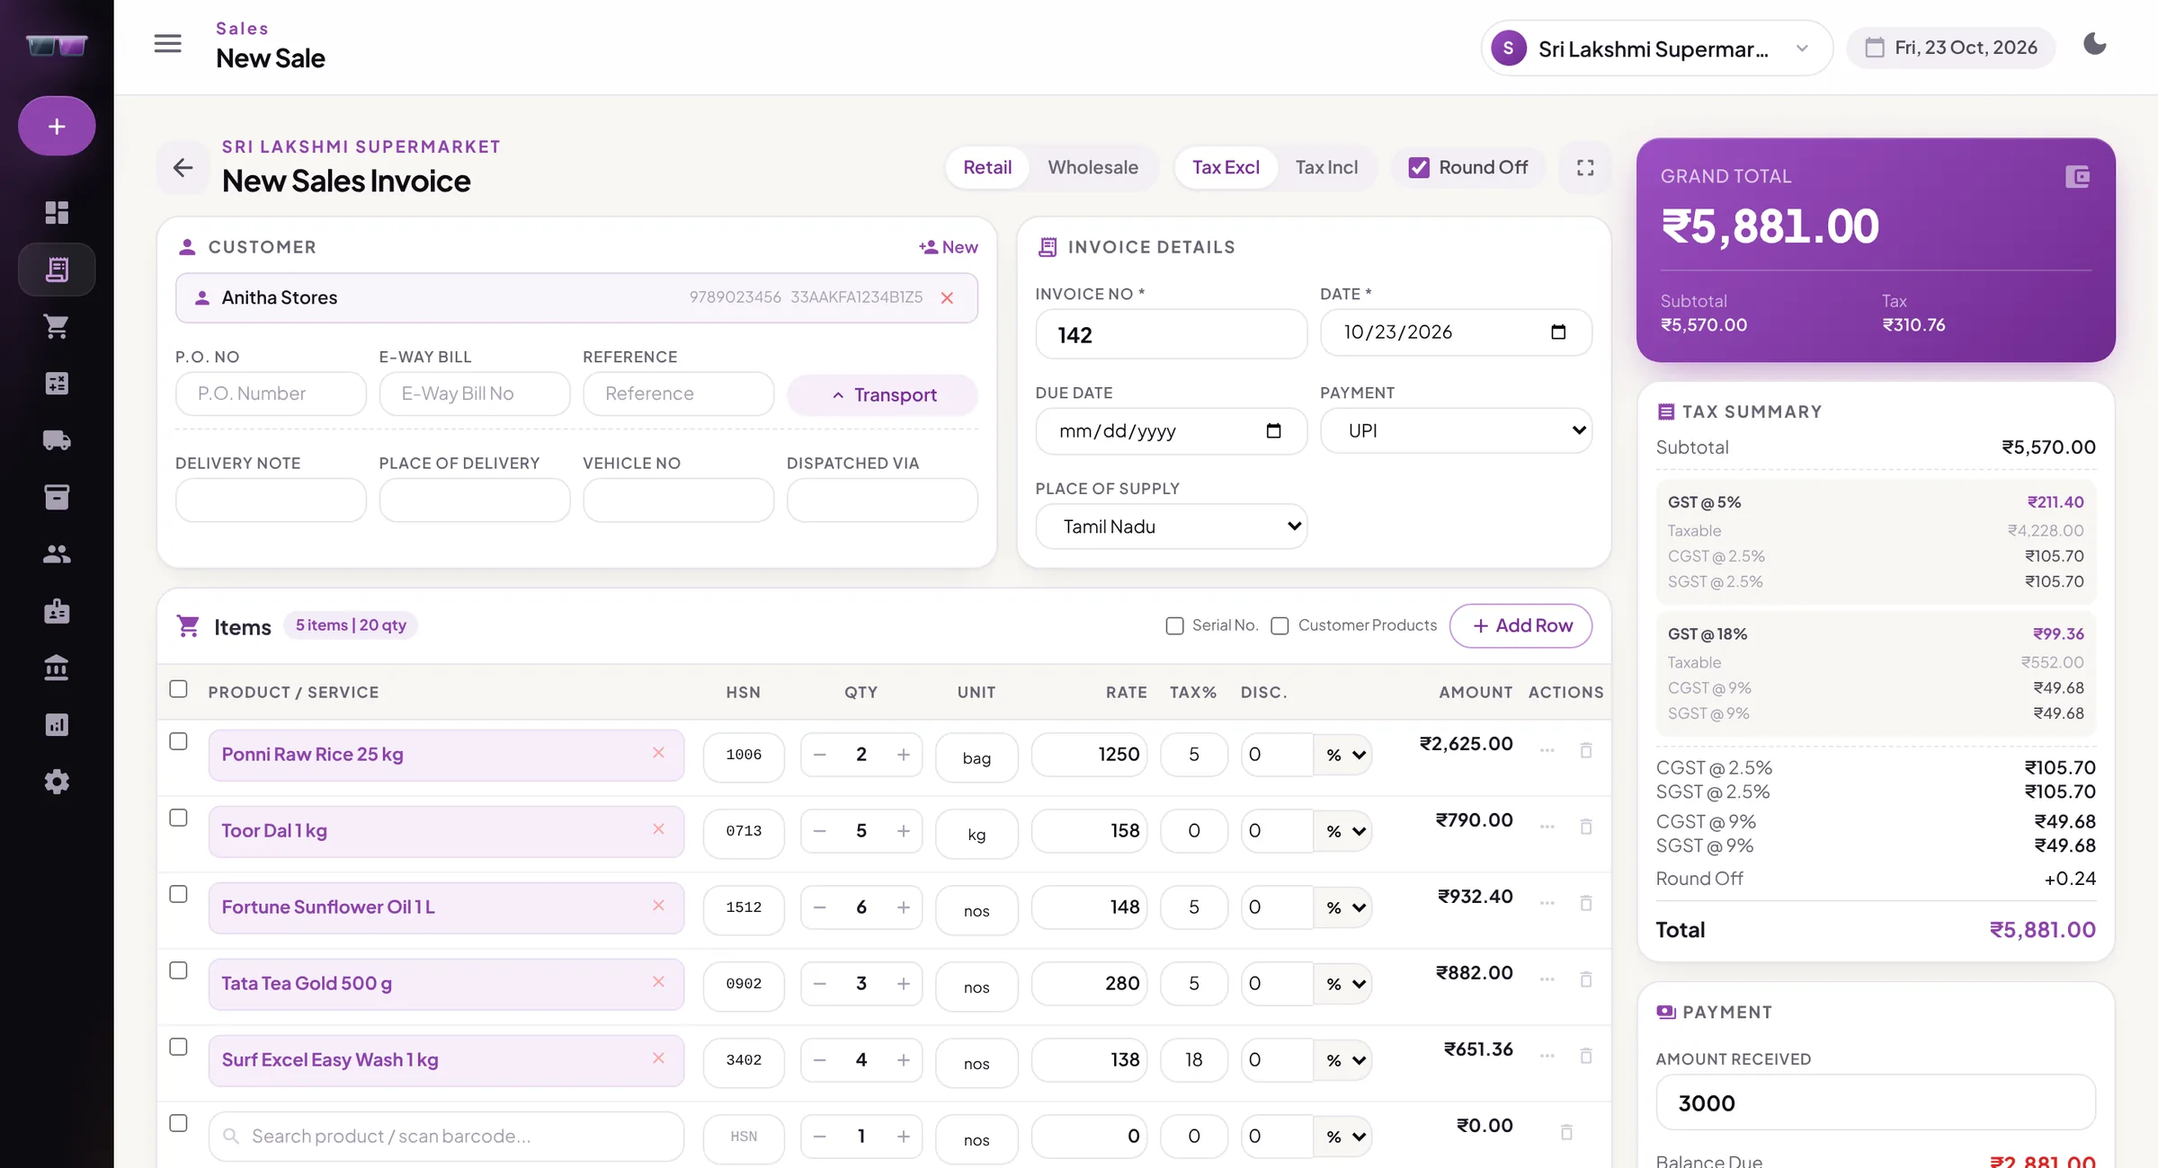Clear Tata Tea Gold 500 g product
The width and height of the screenshot is (2158, 1168).
658,982
